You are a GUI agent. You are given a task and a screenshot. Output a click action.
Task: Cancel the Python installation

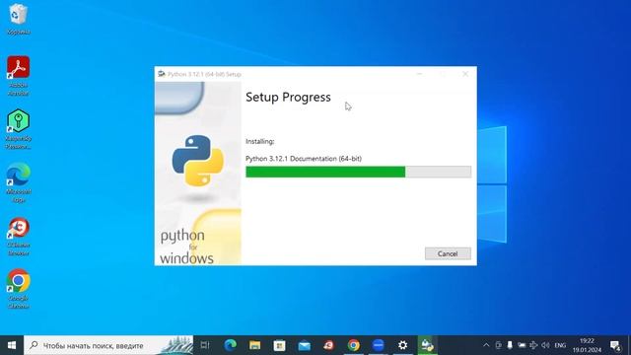(x=448, y=253)
